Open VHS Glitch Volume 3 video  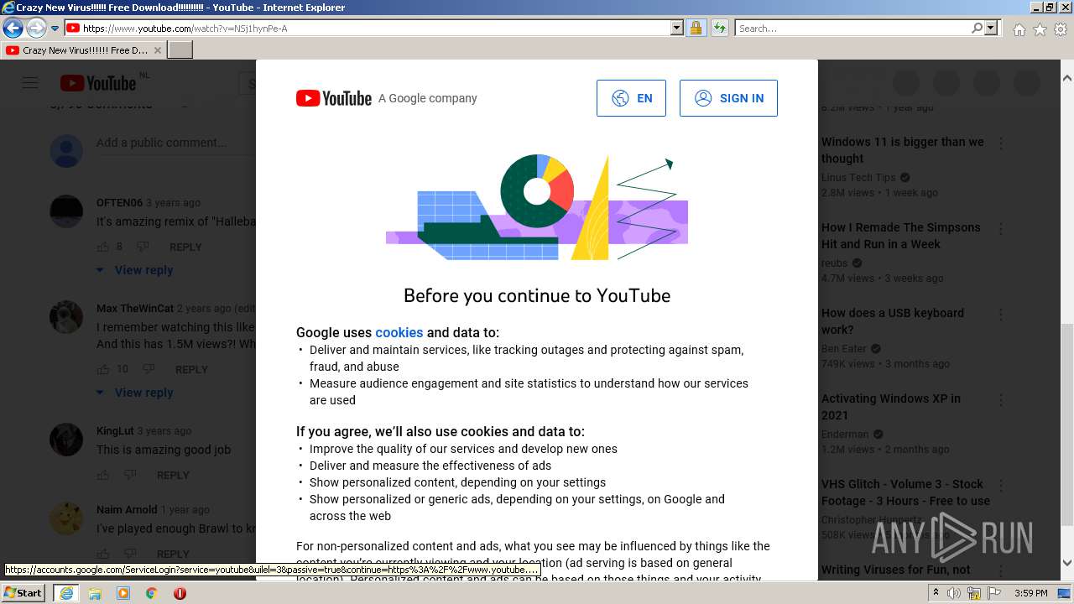(x=905, y=492)
